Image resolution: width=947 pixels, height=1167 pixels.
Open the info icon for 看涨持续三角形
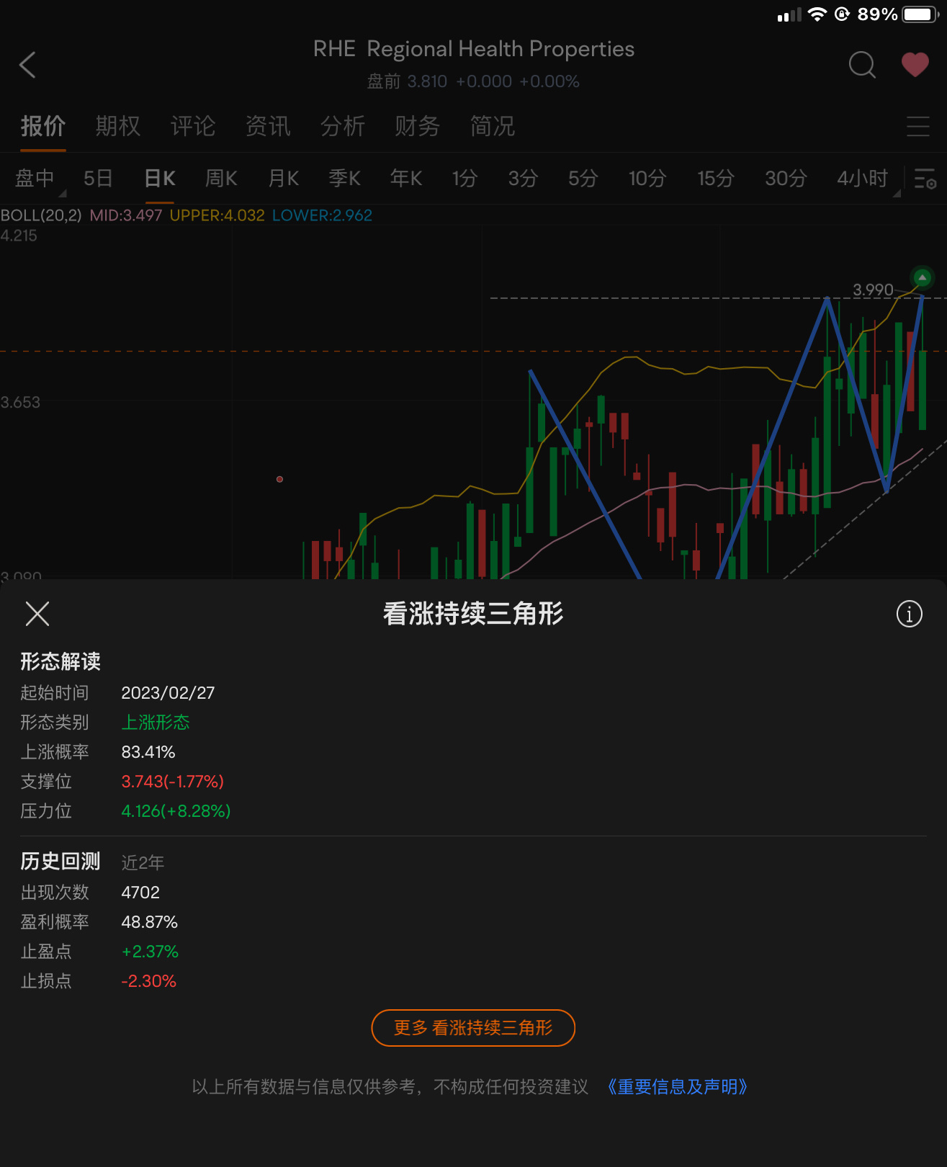tap(909, 614)
